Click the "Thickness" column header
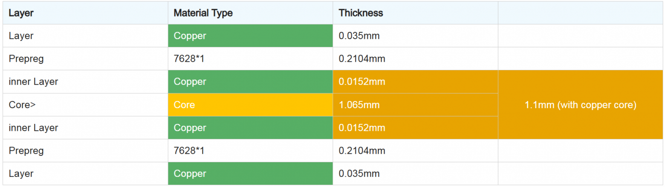The height and width of the screenshot is (187, 665). point(361,13)
